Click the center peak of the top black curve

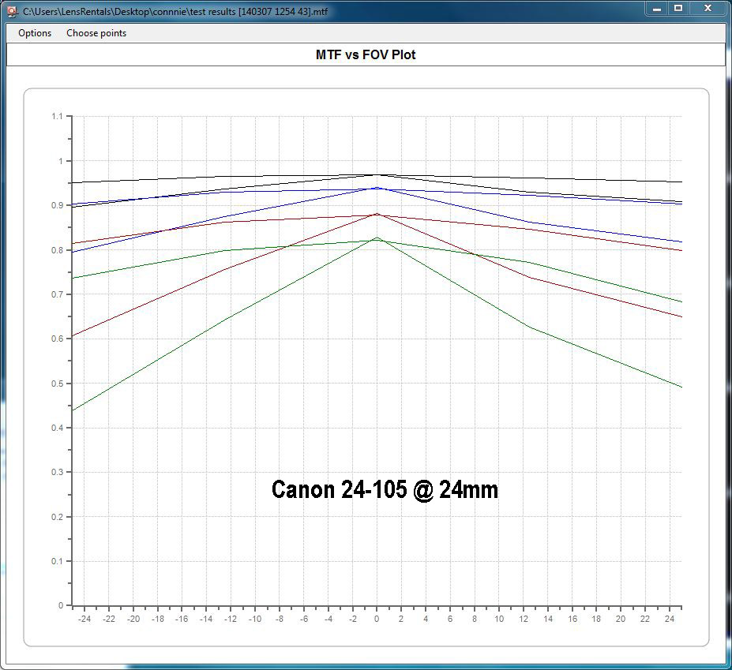tap(377, 174)
